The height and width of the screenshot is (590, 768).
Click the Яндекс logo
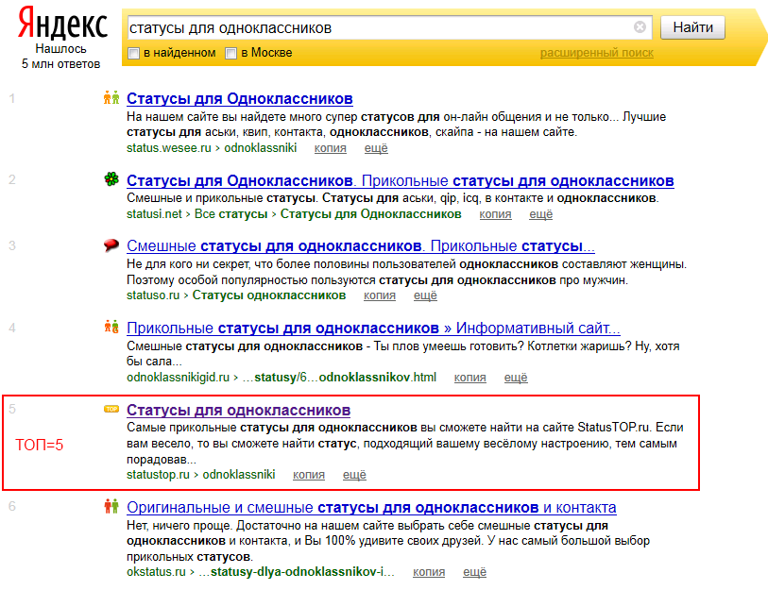[x=62, y=24]
